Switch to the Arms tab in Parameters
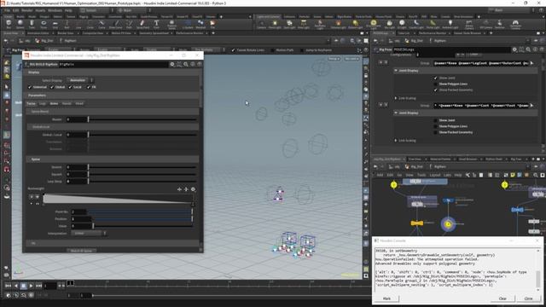 pos(54,103)
